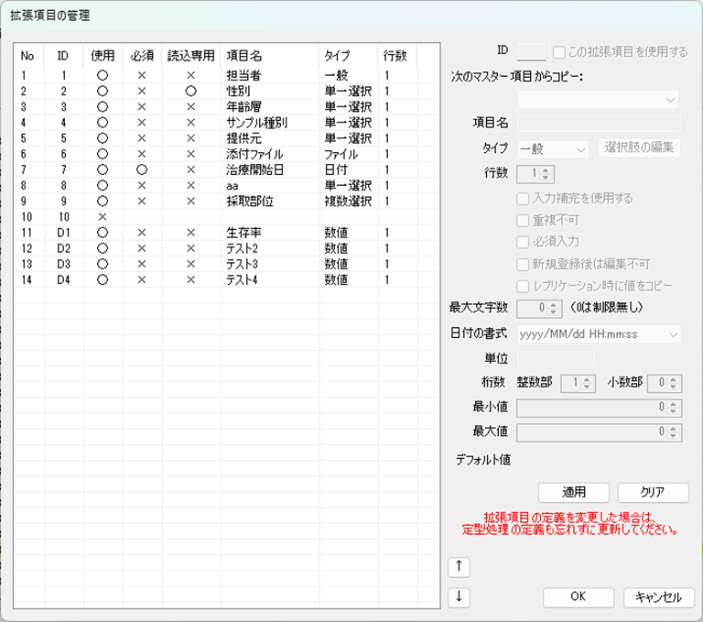Click the 項目名 text field
This screenshot has width=703, height=622.
pos(599,124)
